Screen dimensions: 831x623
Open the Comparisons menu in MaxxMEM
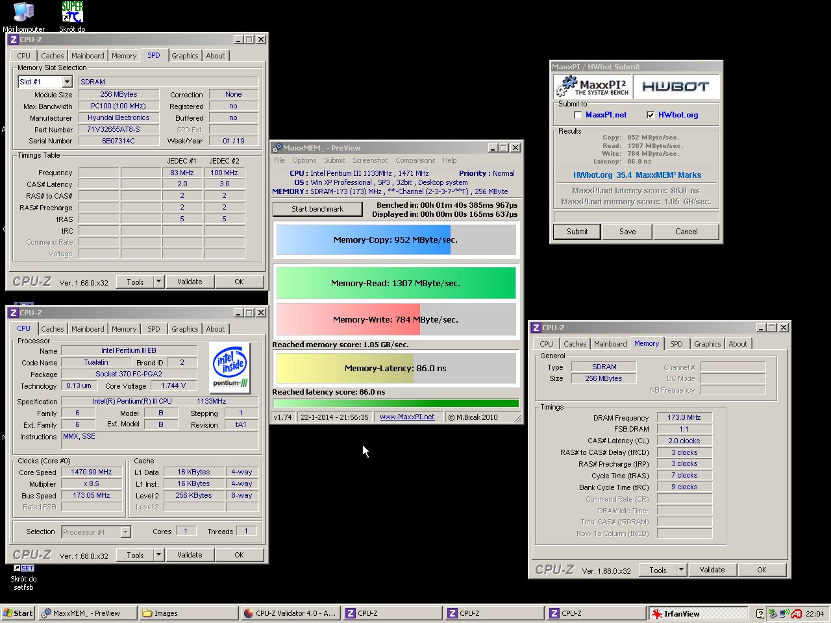[x=415, y=160]
